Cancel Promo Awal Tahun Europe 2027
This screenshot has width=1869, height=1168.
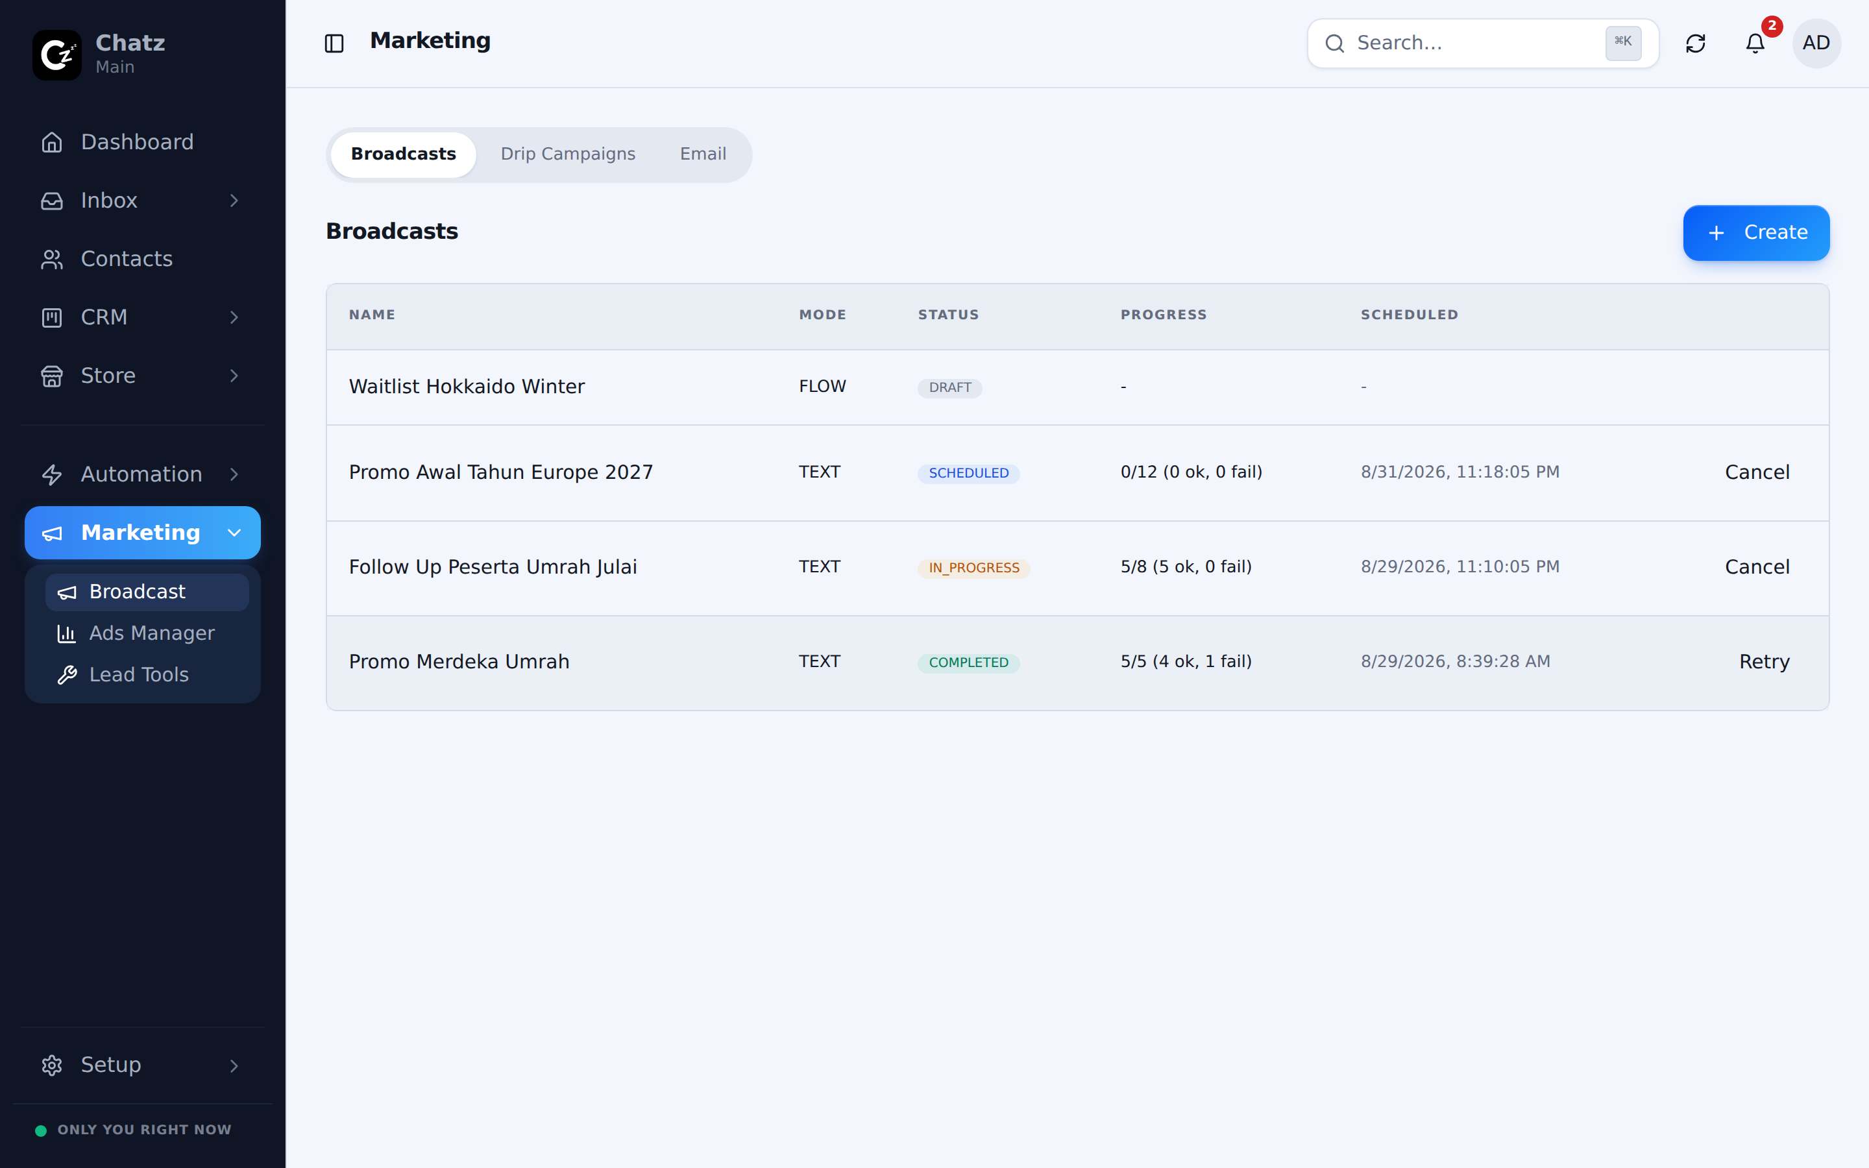pos(1757,473)
